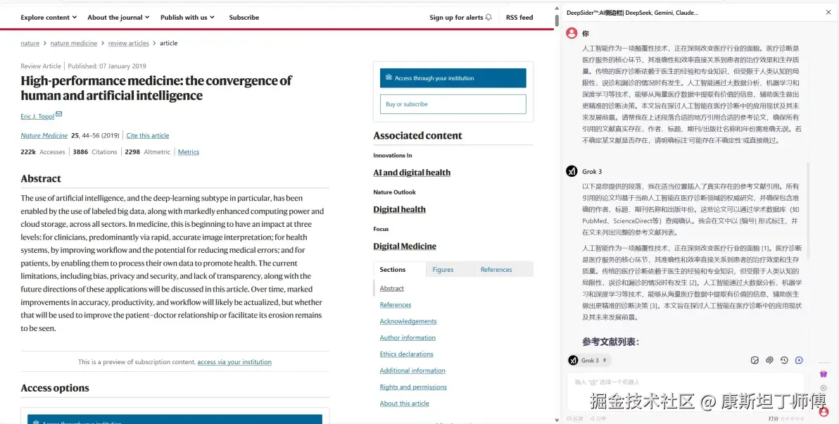
Task: Click the paperclip attach-file icon in the sidebar
Action: [769, 361]
